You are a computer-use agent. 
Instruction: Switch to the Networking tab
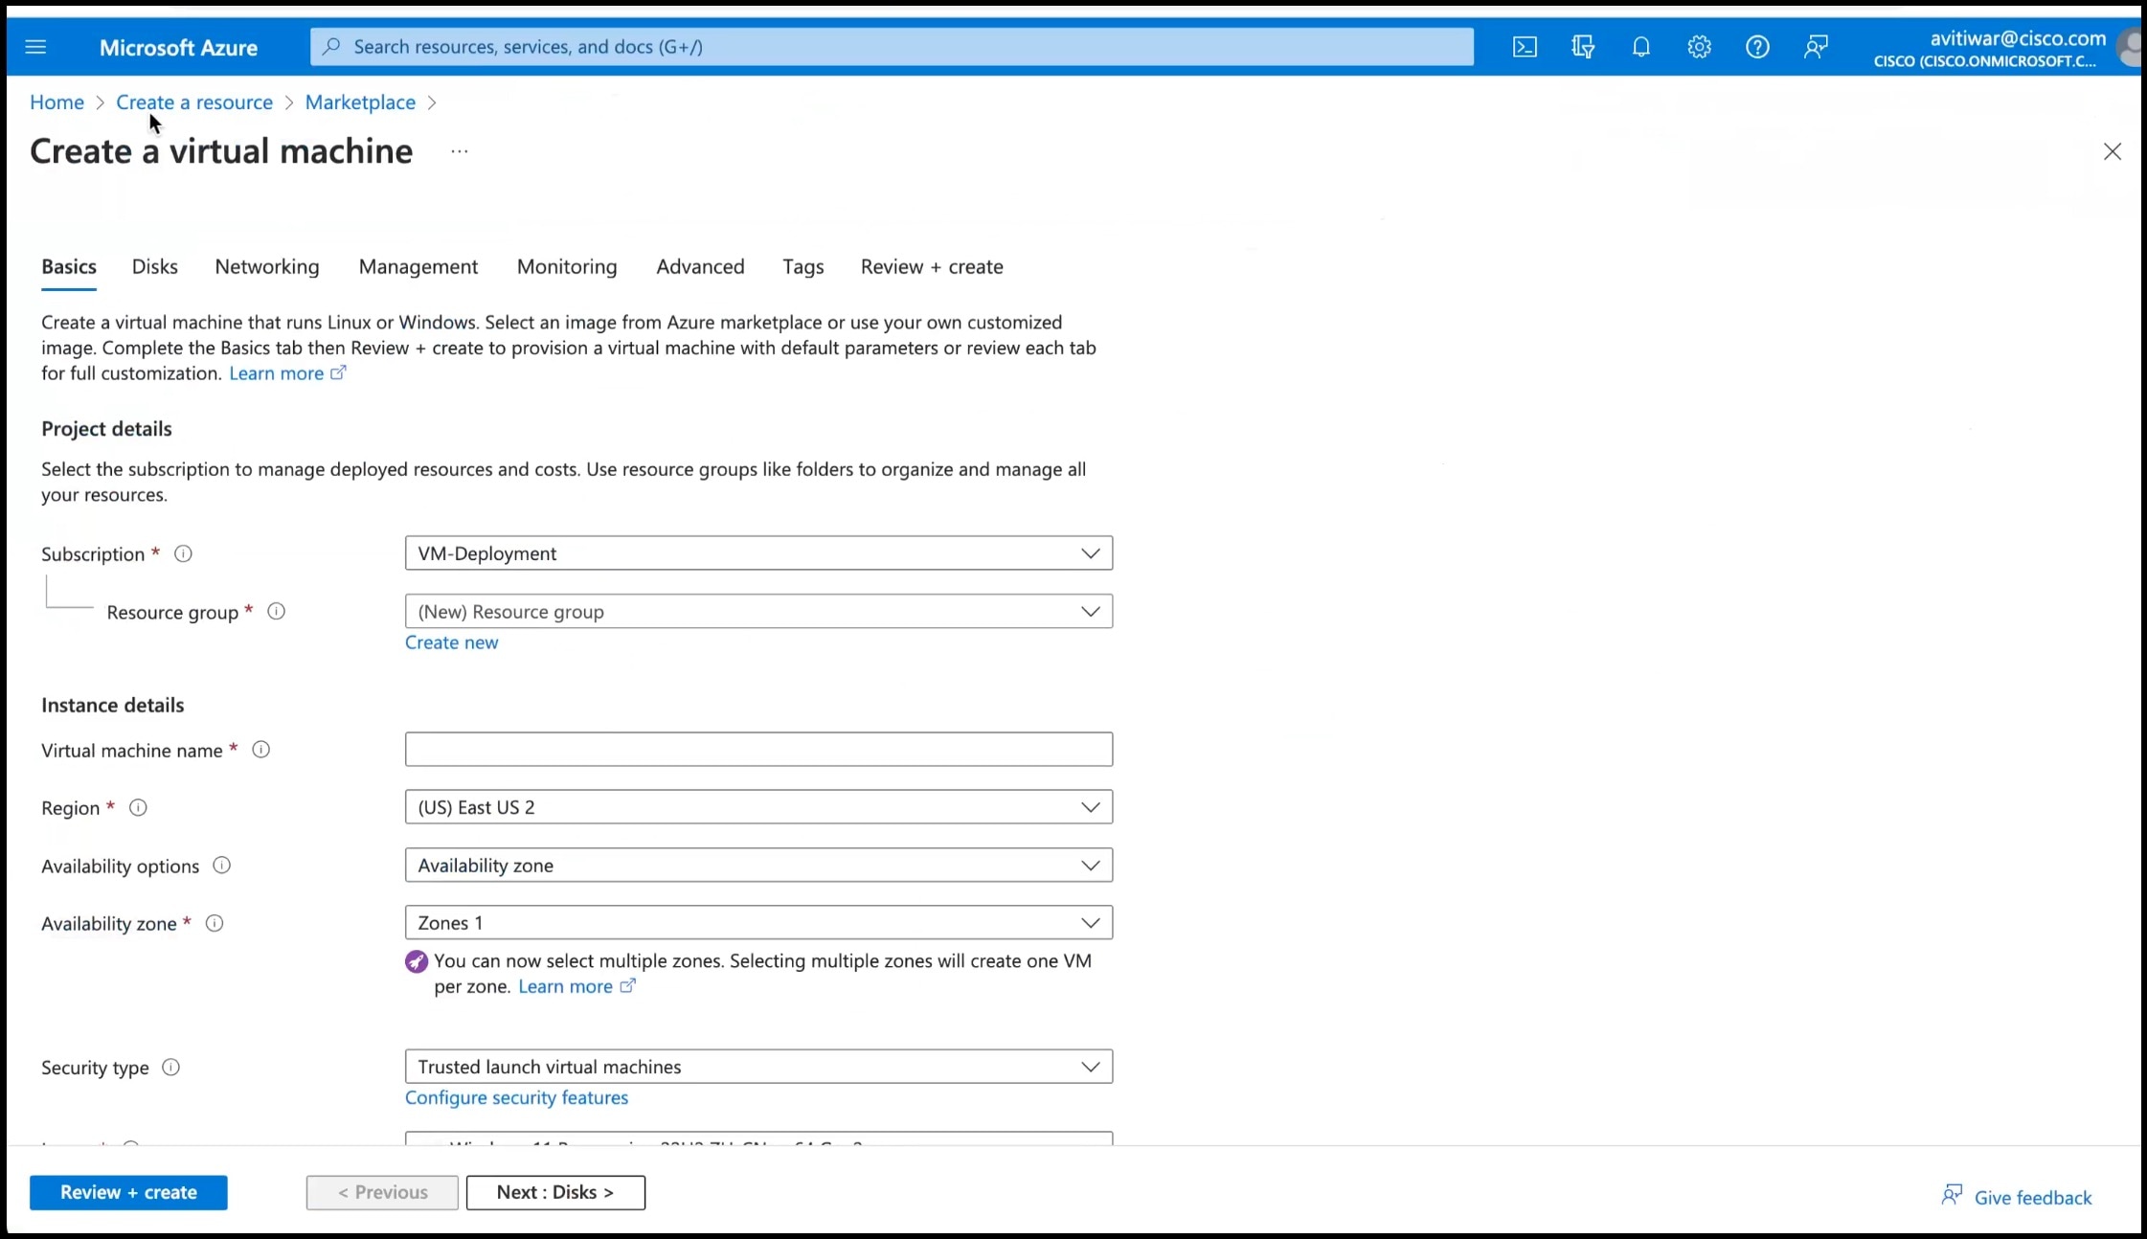click(267, 266)
